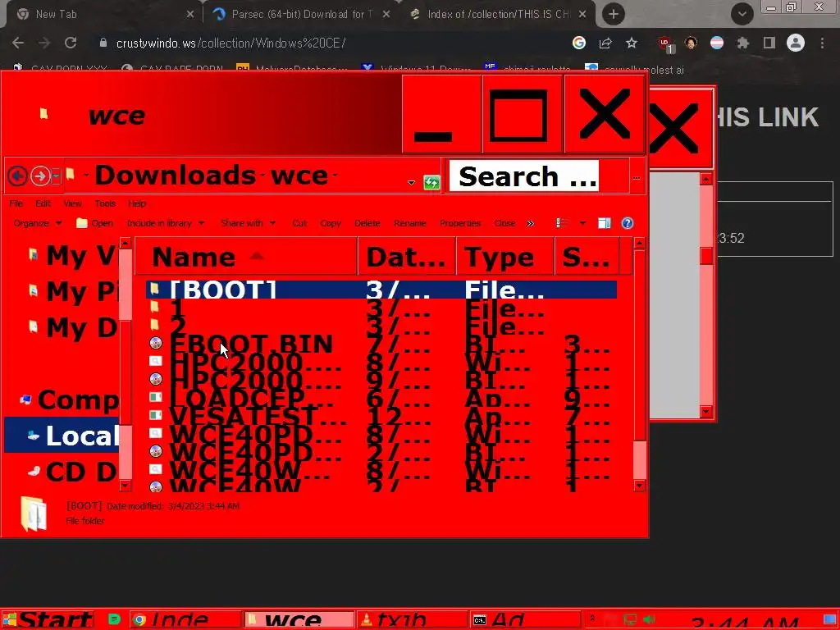Click the Explorer Search box
Image resolution: width=840 pixels, height=630 pixels.
(523, 176)
